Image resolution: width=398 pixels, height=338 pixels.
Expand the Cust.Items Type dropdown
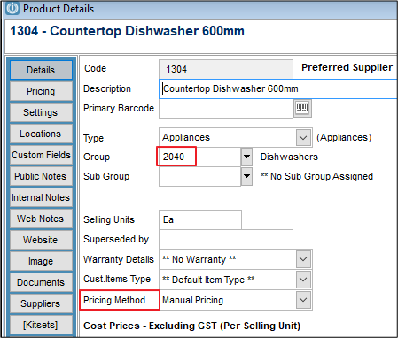[x=303, y=280]
